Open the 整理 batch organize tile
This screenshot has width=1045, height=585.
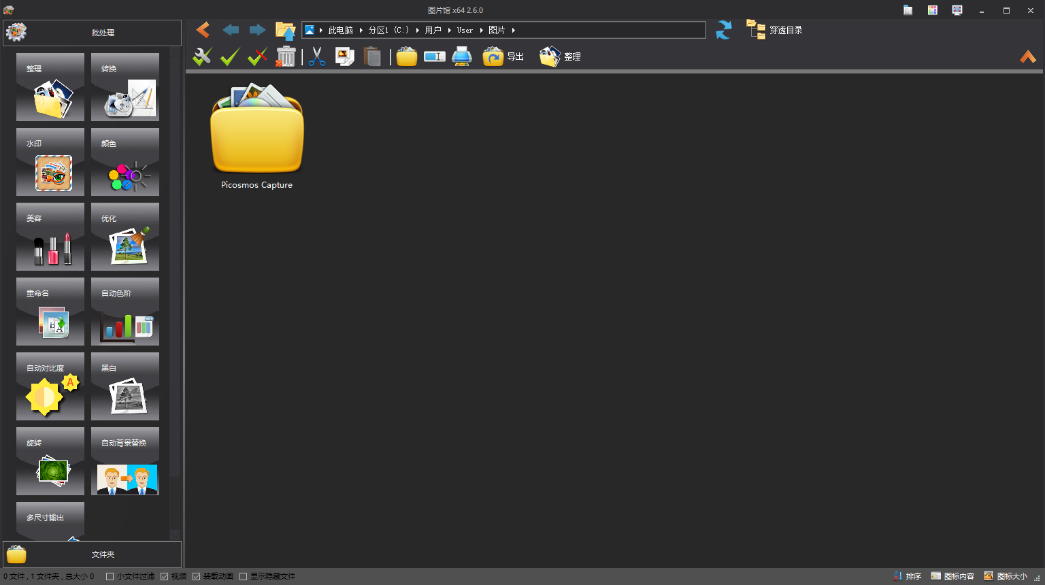point(50,87)
